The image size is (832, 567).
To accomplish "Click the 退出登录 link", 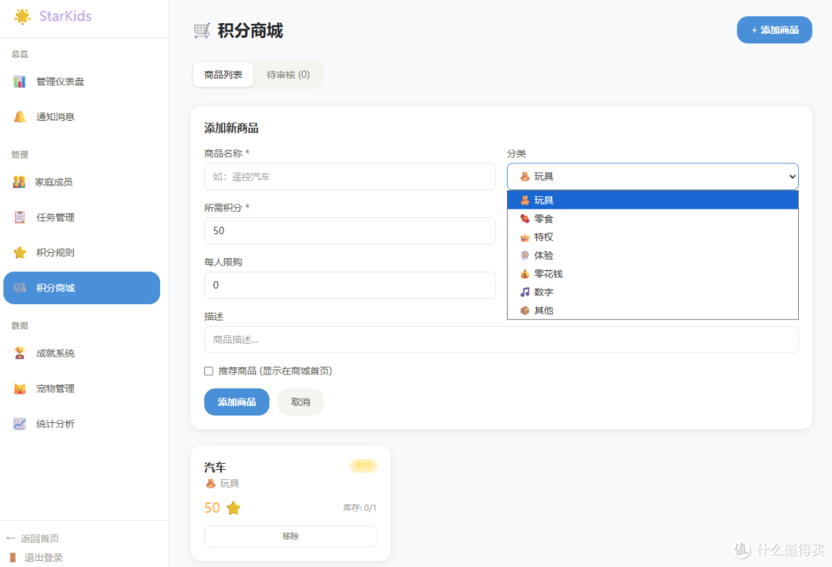I will pos(43,558).
